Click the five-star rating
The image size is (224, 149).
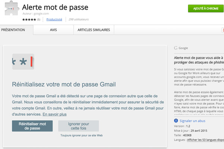tap(29, 19)
